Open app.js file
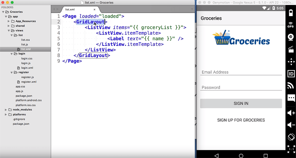This screenshot has height=158, width=296. coord(19,91)
